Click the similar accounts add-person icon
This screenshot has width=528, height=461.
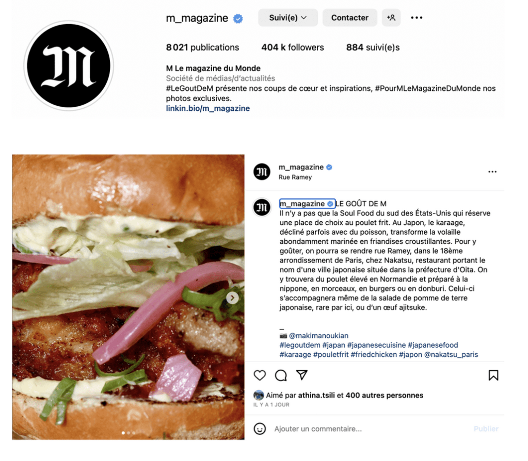click(391, 18)
